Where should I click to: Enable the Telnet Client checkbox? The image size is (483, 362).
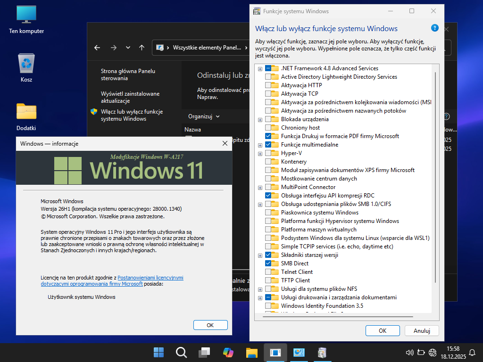(x=268, y=272)
